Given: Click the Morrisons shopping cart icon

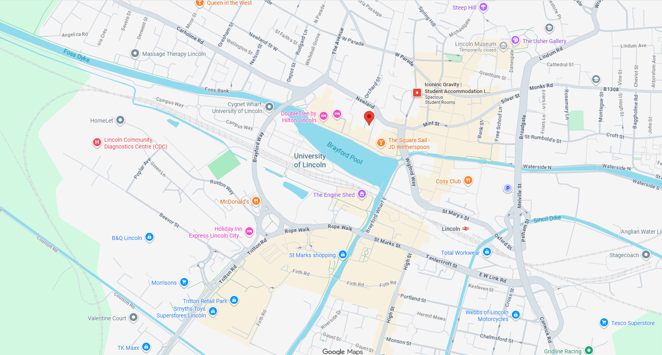Looking at the screenshot, I should 184,282.
